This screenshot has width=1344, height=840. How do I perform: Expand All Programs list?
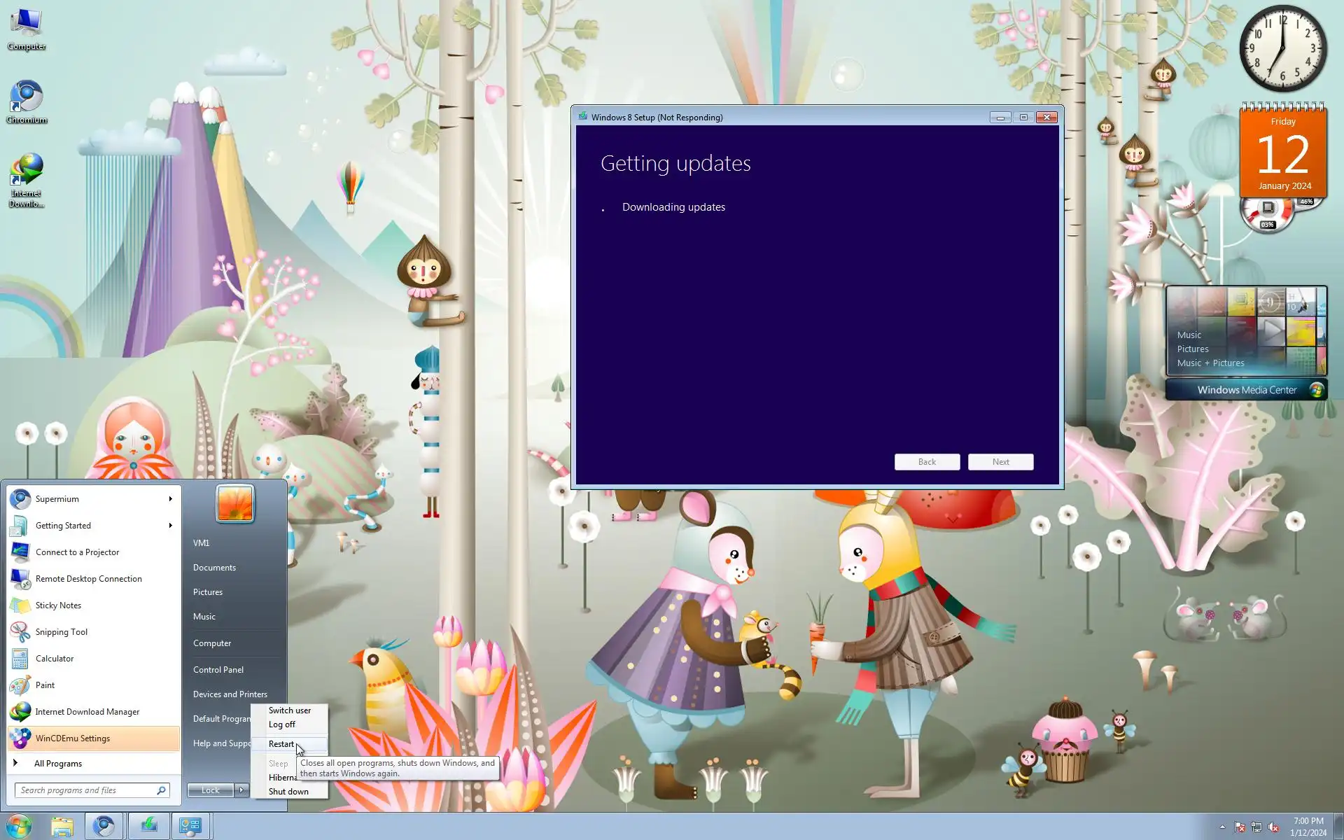[x=57, y=764]
